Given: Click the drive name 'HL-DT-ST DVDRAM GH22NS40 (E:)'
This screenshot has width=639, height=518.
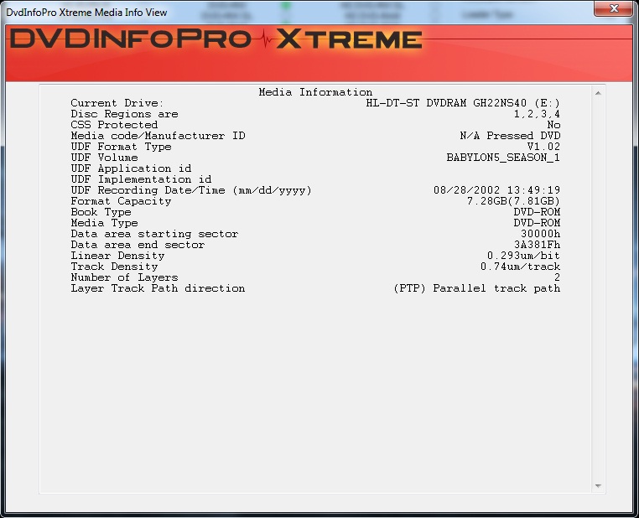Looking at the screenshot, I should (x=463, y=103).
